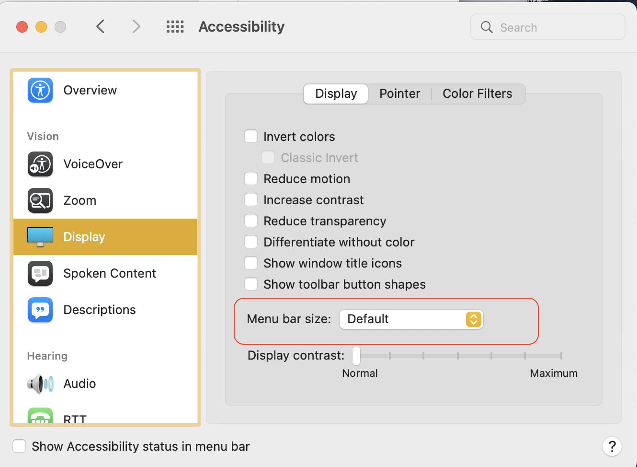The image size is (637, 467).
Task: Click the help question mark button
Action: (x=612, y=446)
